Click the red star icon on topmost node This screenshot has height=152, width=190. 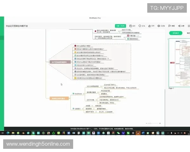point(95,31)
